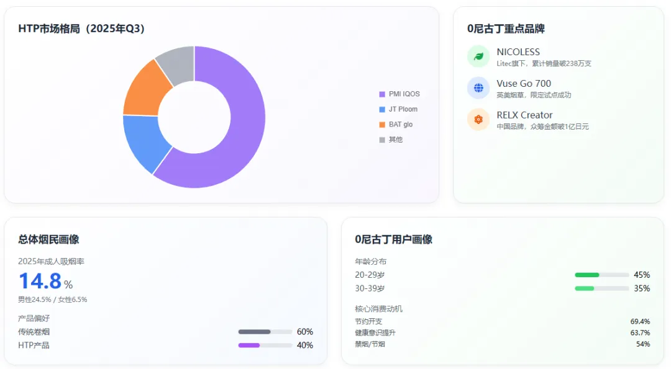The image size is (671, 369).
Task: Click the 69.4% value
Action: pos(640,322)
